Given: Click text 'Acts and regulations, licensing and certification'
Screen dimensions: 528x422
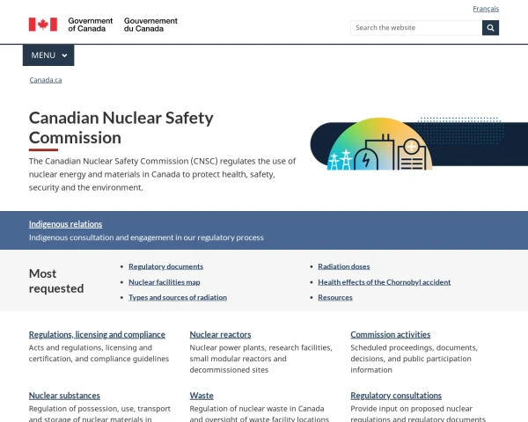Looking at the screenshot, I should [91, 353].
